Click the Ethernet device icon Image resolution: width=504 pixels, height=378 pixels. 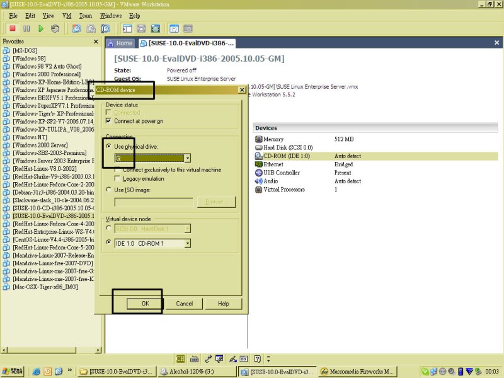258,164
